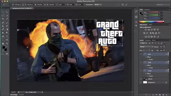Hide the Theft text layer
The height and width of the screenshot is (96, 171).
coord(141,62)
